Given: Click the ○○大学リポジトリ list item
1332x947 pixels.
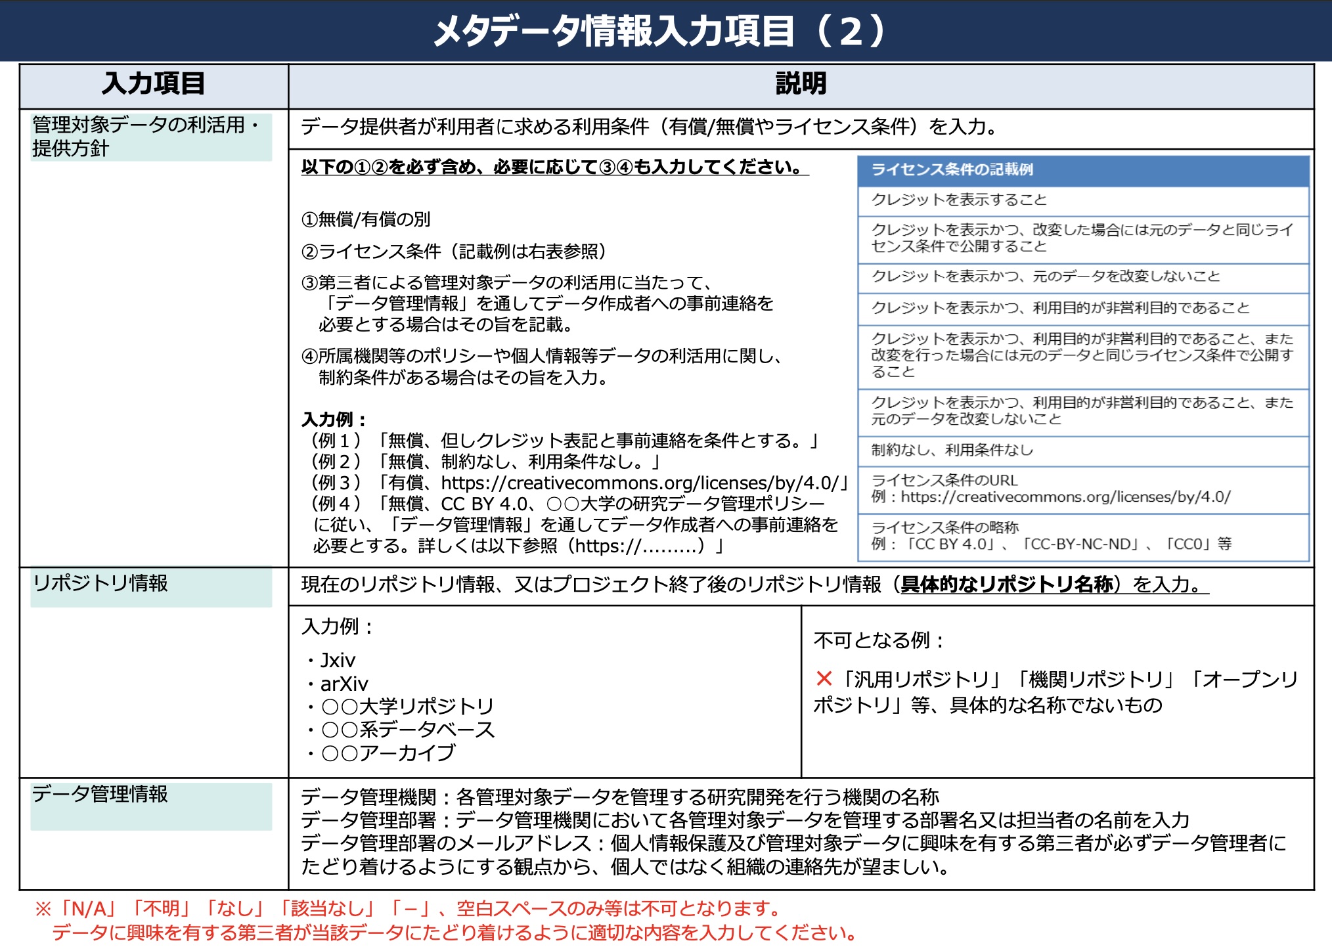Looking at the screenshot, I should (407, 707).
